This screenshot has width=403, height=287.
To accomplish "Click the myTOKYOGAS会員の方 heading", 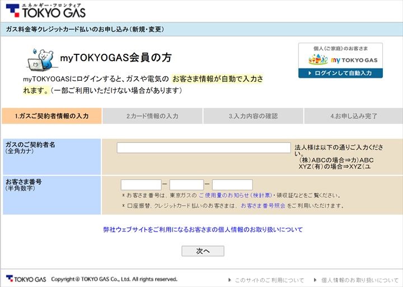I will 116,58.
